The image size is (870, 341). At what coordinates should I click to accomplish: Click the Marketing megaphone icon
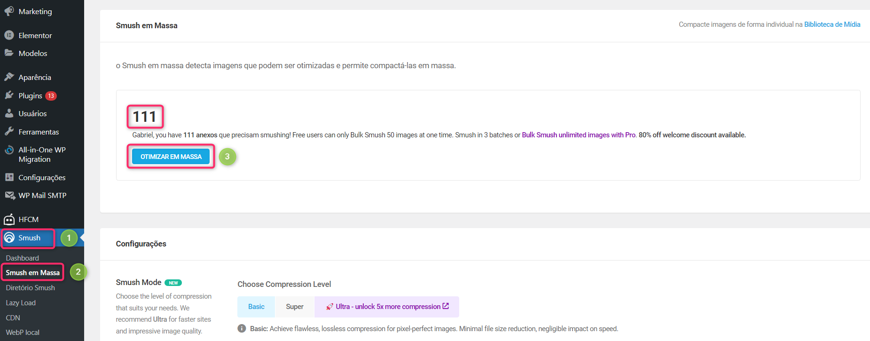coord(9,11)
